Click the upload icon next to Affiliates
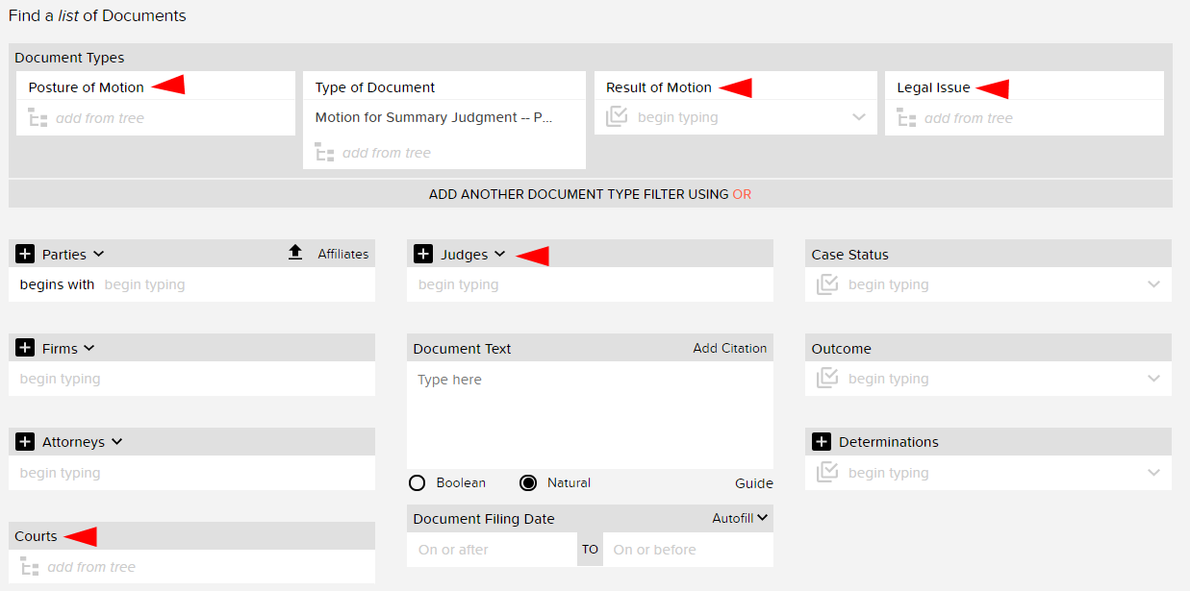This screenshot has height=591, width=1190. (x=295, y=253)
